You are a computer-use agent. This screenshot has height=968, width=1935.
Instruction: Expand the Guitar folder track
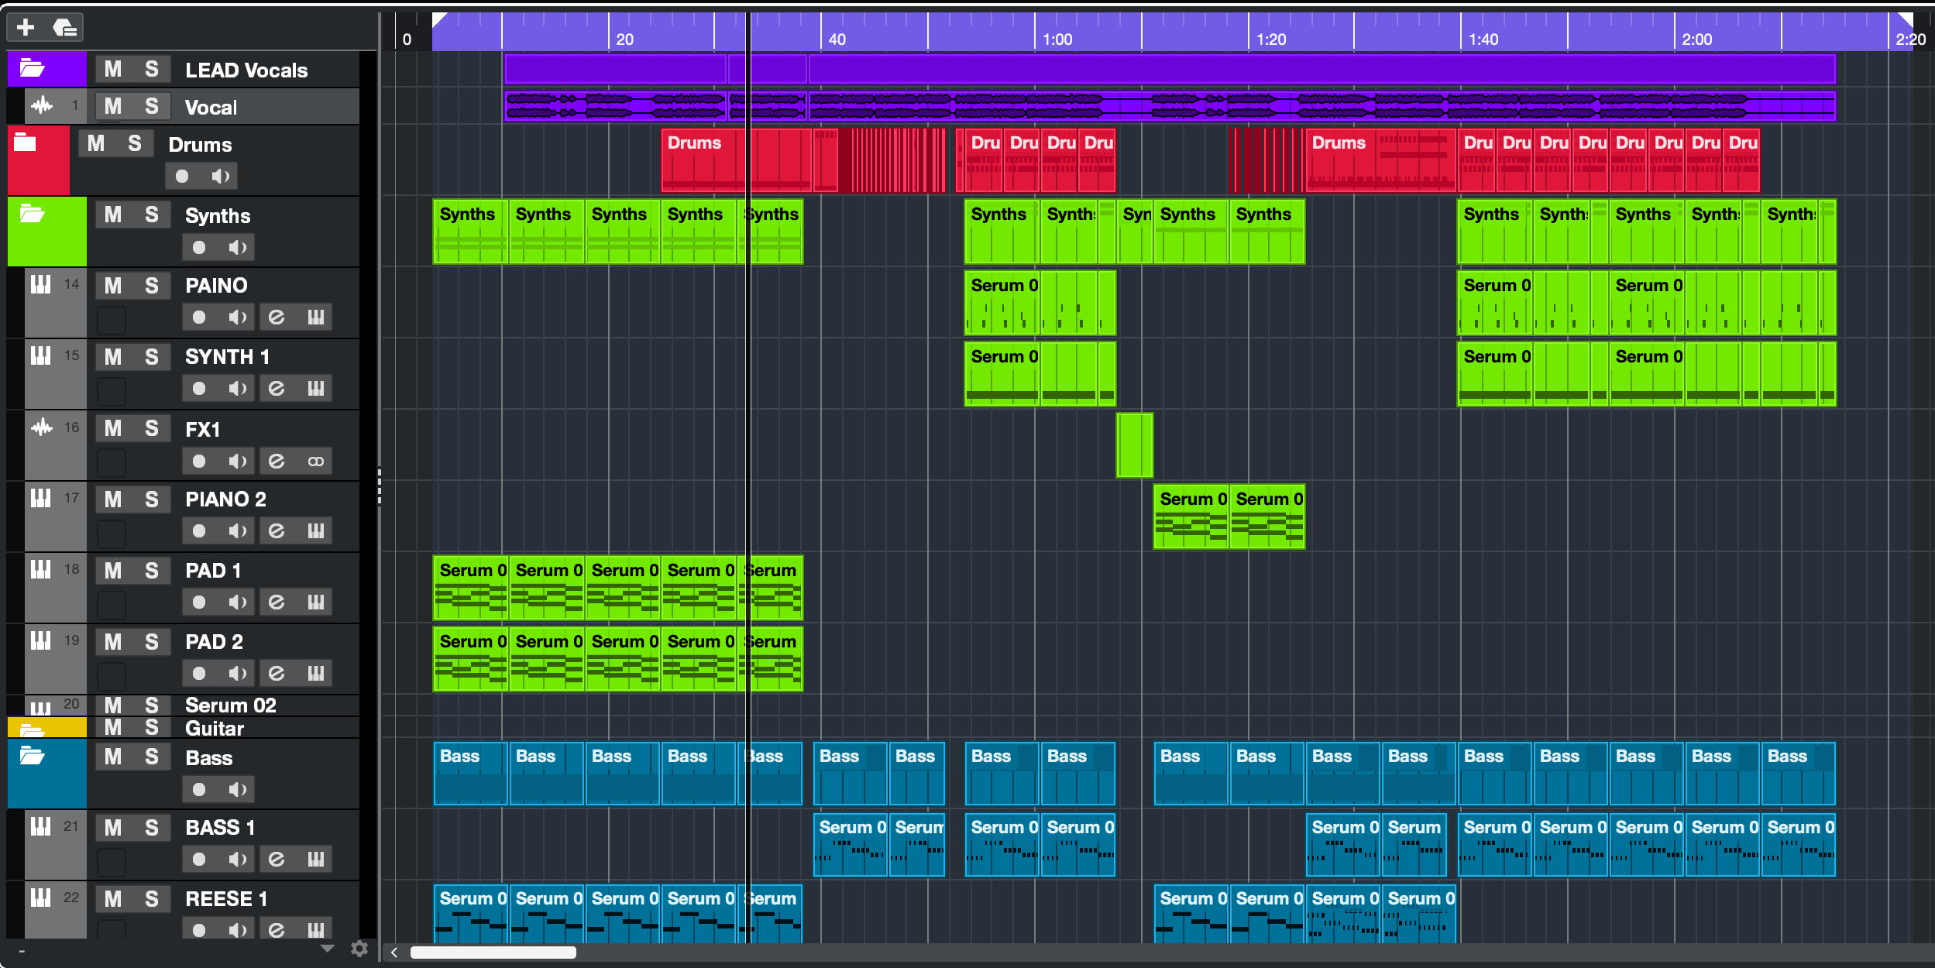click(32, 729)
